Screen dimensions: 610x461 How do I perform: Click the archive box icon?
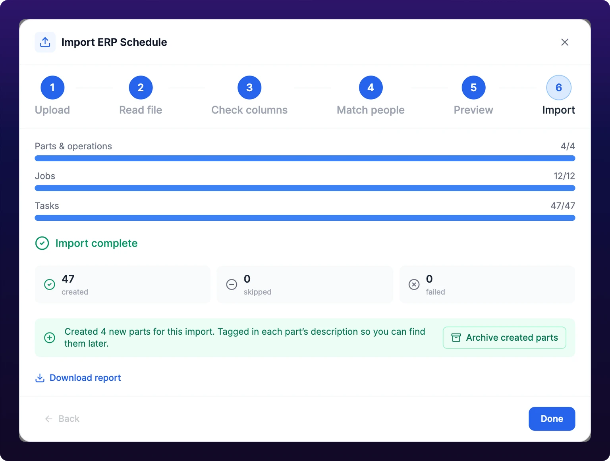(x=456, y=338)
